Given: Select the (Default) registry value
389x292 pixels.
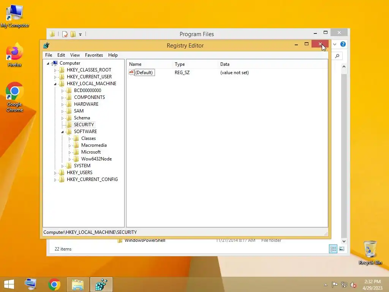Looking at the screenshot, I should coord(144,73).
